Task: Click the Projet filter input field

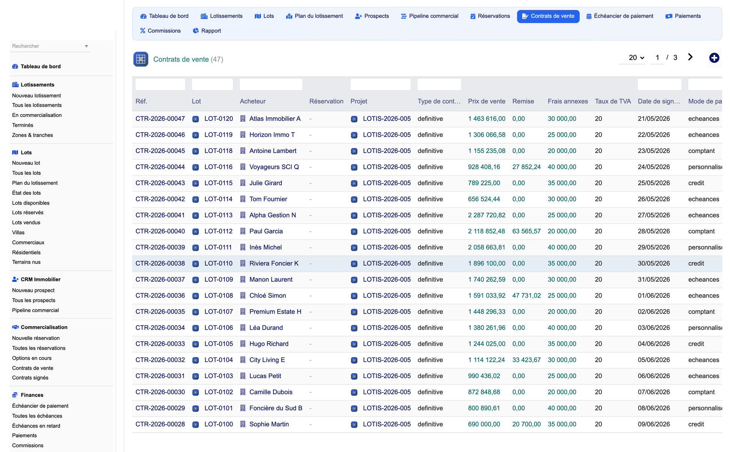Action: (380, 84)
